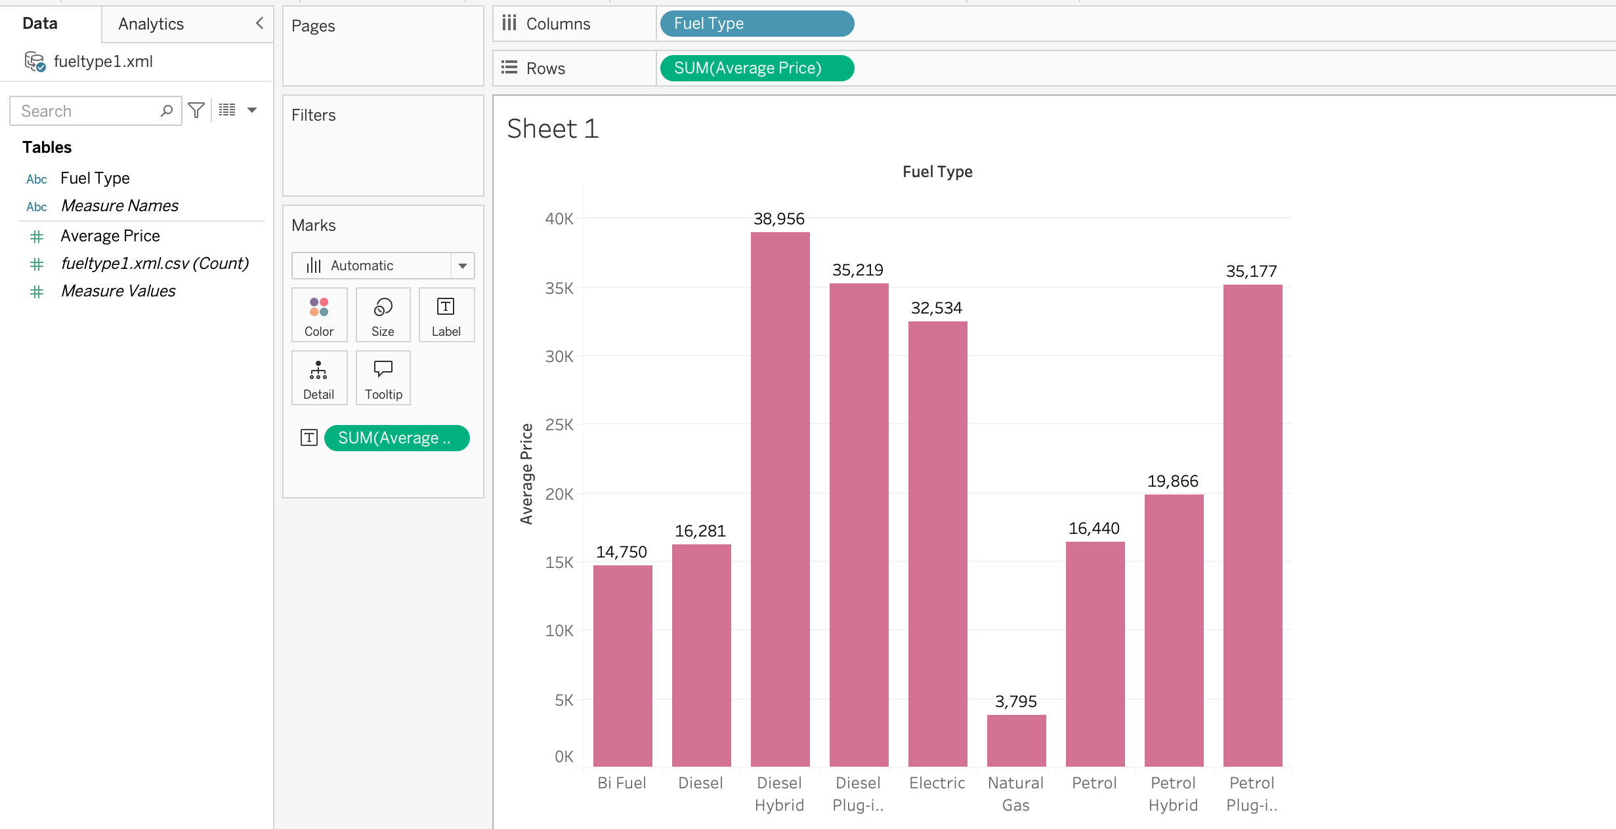Collapse the Data pane with arrow
The width and height of the screenshot is (1616, 829).
(260, 24)
